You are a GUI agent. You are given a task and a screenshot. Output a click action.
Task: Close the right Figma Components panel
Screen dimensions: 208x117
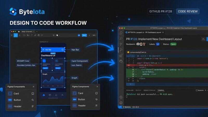pyautogui.click(x=97, y=87)
